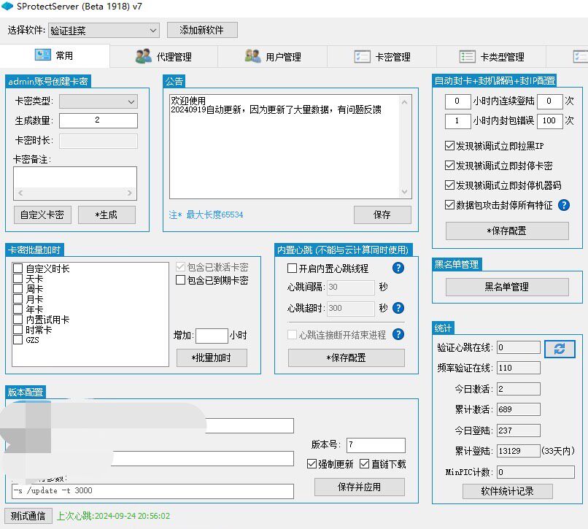Click the SProtectServer app icon in title bar

point(7,6)
